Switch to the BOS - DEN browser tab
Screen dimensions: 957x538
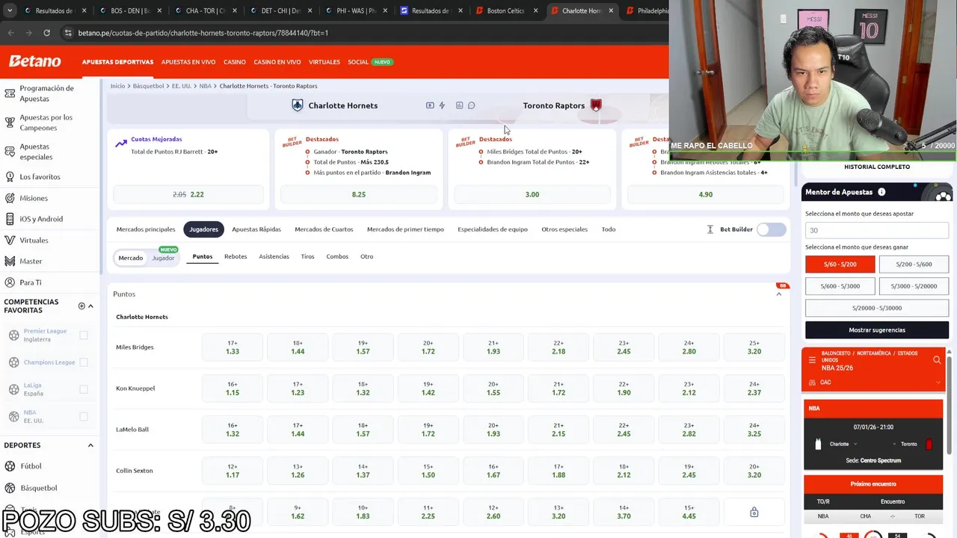click(130, 10)
